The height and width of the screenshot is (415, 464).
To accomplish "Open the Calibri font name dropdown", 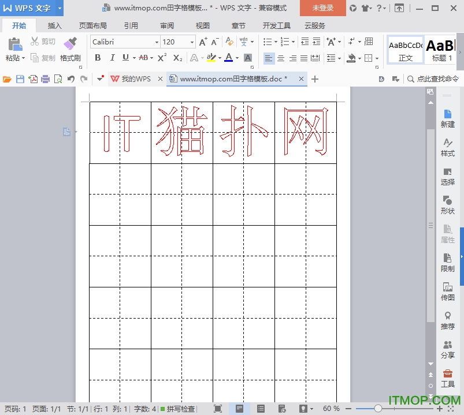I will click(x=123, y=42).
